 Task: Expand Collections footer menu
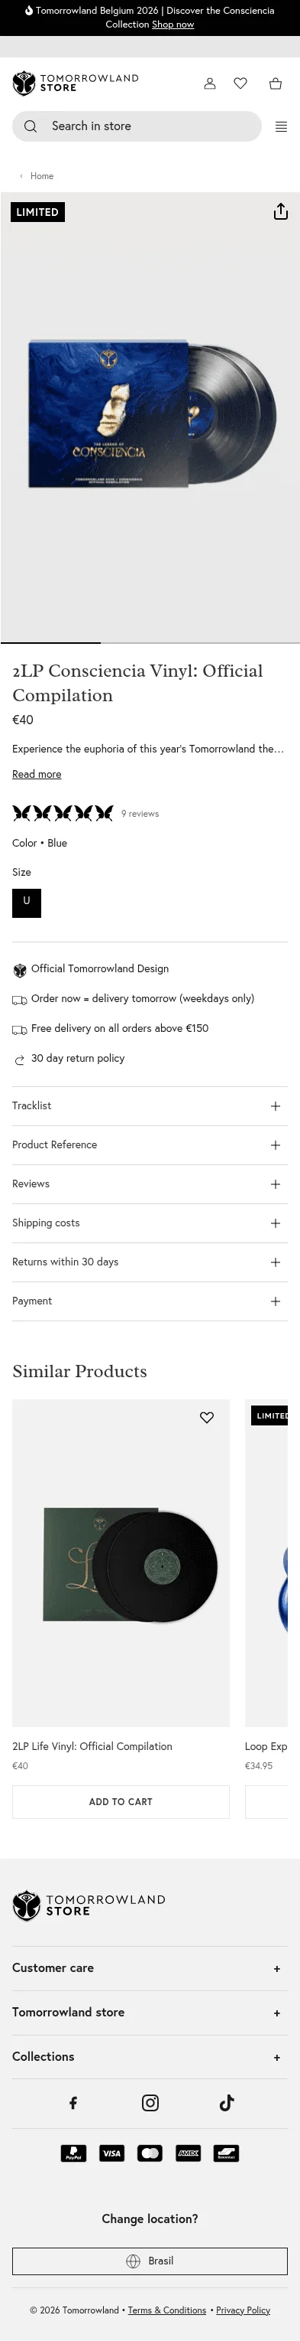click(x=150, y=2056)
